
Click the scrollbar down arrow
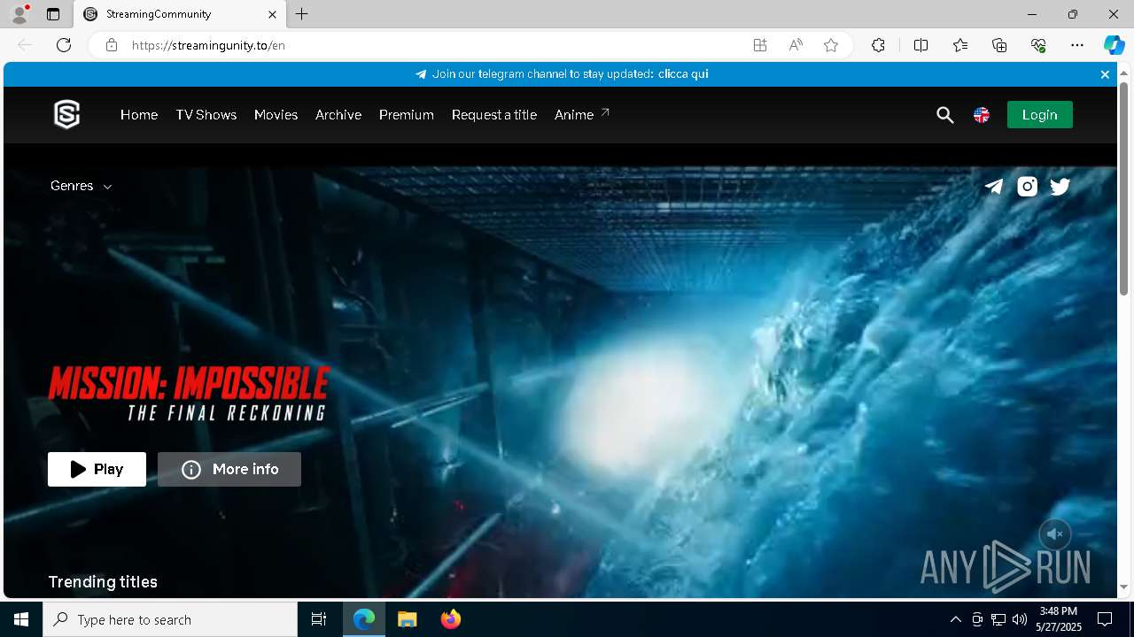(1123, 587)
